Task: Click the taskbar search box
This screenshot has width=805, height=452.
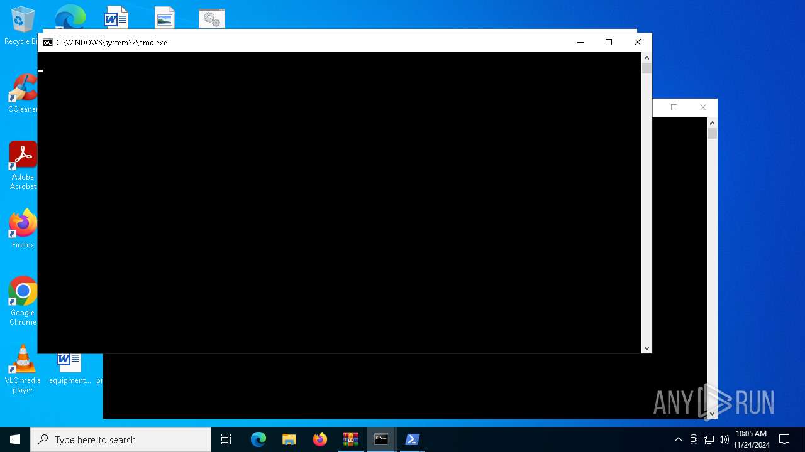Action: 121,439
